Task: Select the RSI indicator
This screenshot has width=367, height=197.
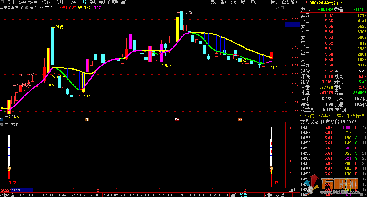Action: coord(140,195)
